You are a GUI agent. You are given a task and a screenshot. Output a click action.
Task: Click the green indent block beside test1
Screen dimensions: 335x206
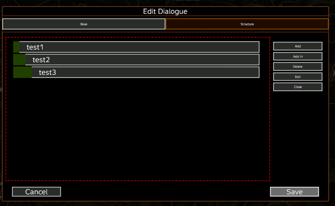16,47
